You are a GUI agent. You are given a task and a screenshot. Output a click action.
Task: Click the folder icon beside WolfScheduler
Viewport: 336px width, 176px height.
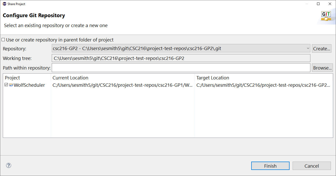tap(11, 85)
